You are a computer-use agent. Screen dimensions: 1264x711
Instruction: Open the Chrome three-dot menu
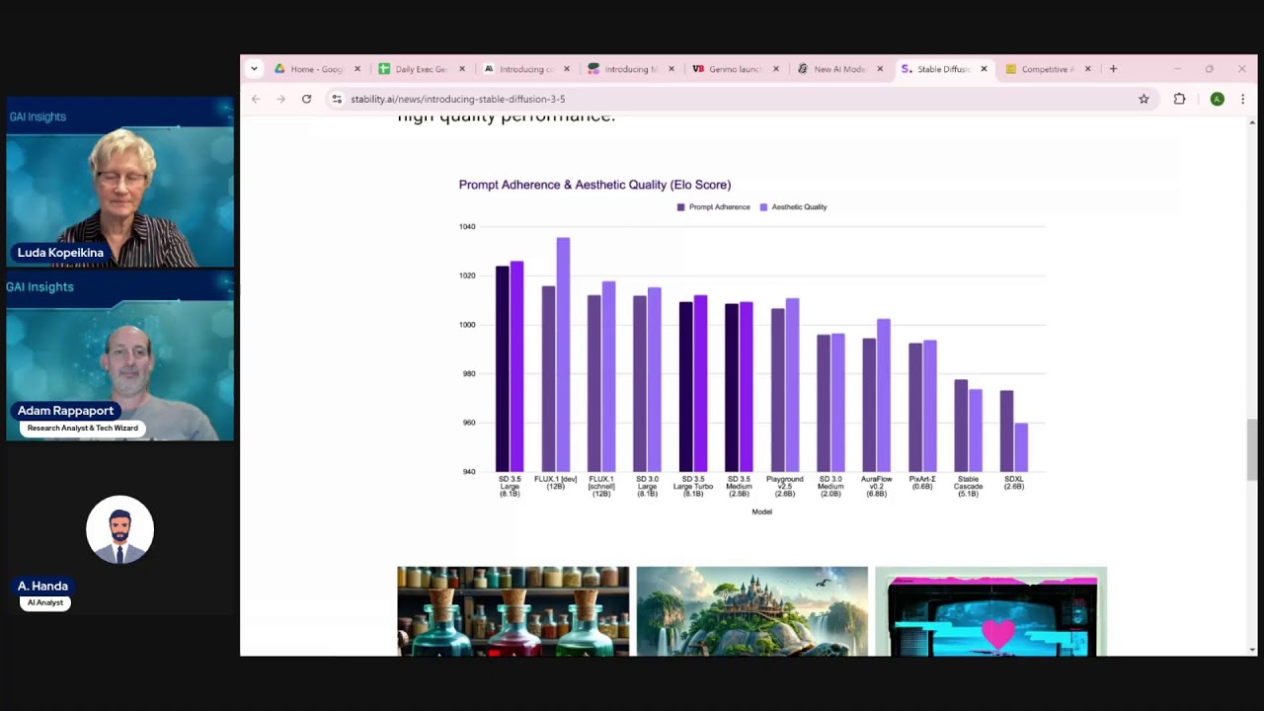tap(1242, 99)
